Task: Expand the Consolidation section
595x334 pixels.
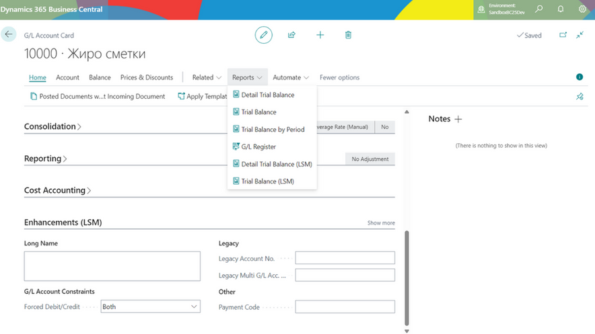Action: 53,126
